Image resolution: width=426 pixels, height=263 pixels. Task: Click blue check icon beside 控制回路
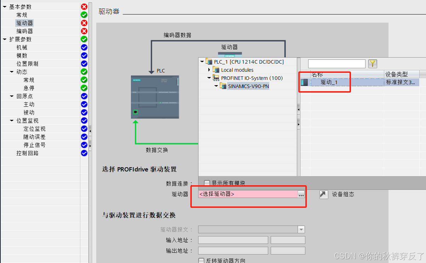[x=84, y=153]
